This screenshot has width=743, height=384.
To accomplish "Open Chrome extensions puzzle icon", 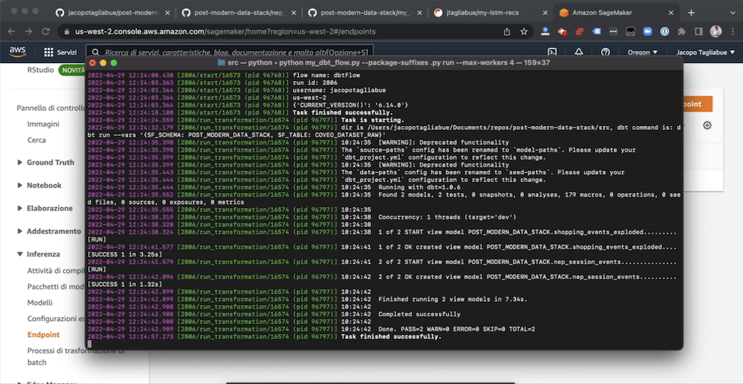I will pos(682,31).
